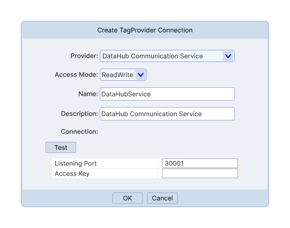Click the Name label
The image size is (290, 228).
[88, 94]
